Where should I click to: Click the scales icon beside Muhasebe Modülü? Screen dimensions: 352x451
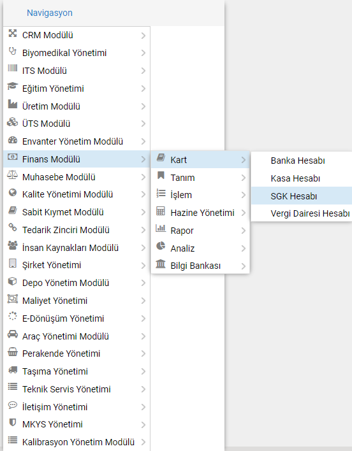pyautogui.click(x=12, y=175)
